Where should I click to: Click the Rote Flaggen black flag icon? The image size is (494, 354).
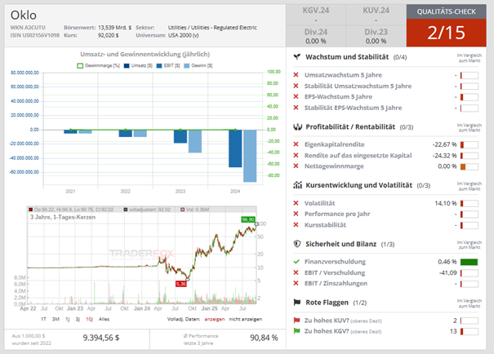click(x=296, y=303)
